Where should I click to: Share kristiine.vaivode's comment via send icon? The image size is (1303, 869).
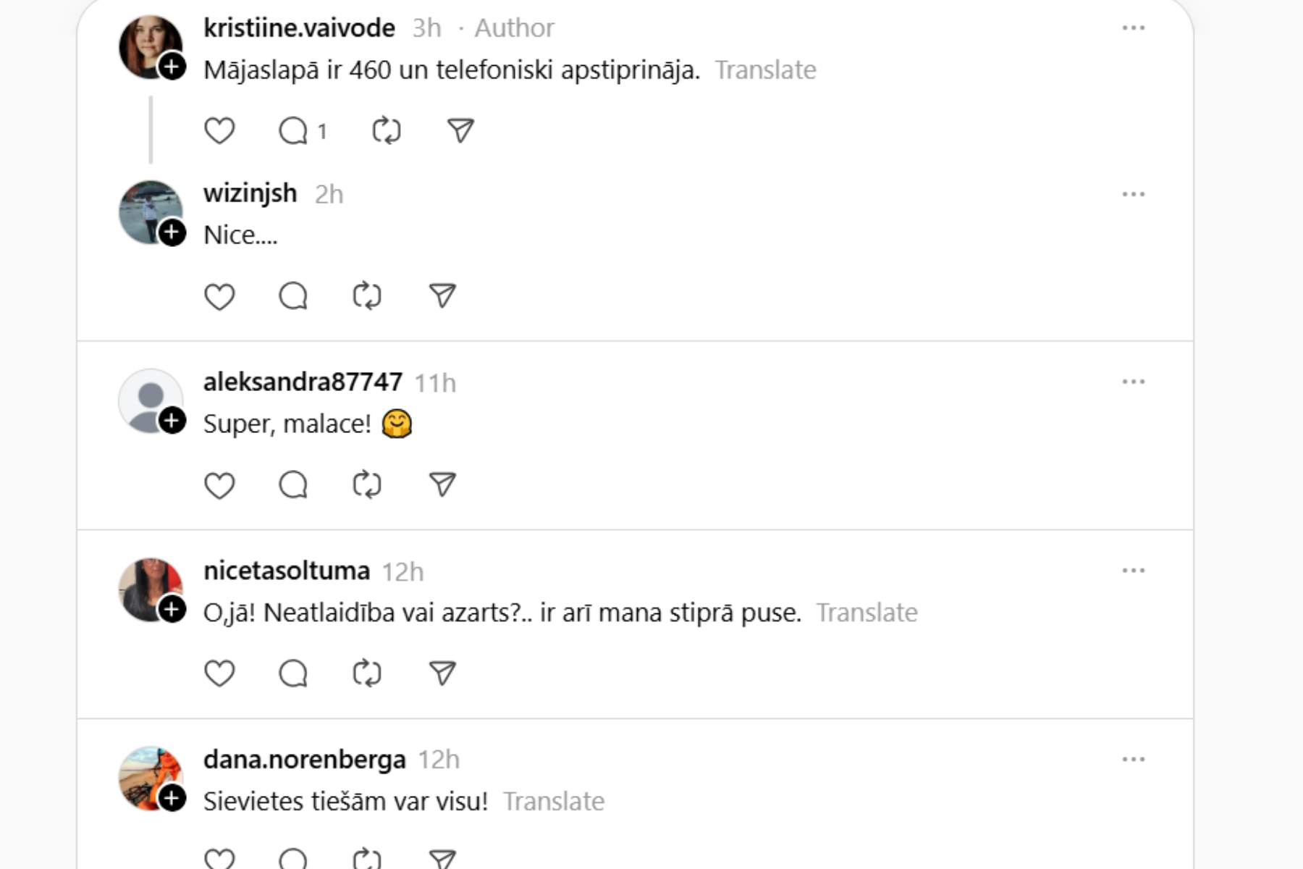point(460,131)
